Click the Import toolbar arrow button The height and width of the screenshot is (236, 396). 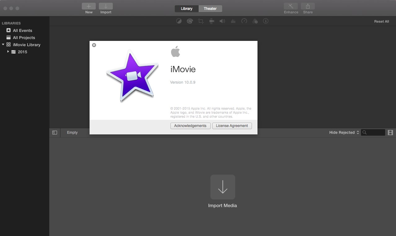(x=106, y=6)
